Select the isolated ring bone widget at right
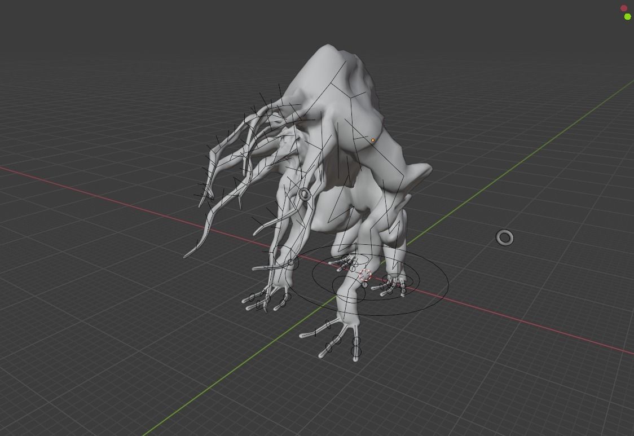This screenshot has width=634, height=436. click(505, 238)
